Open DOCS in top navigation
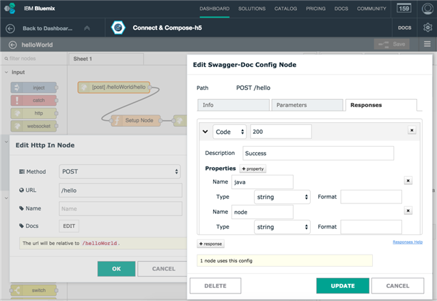This screenshot has width=437, height=301. click(341, 9)
